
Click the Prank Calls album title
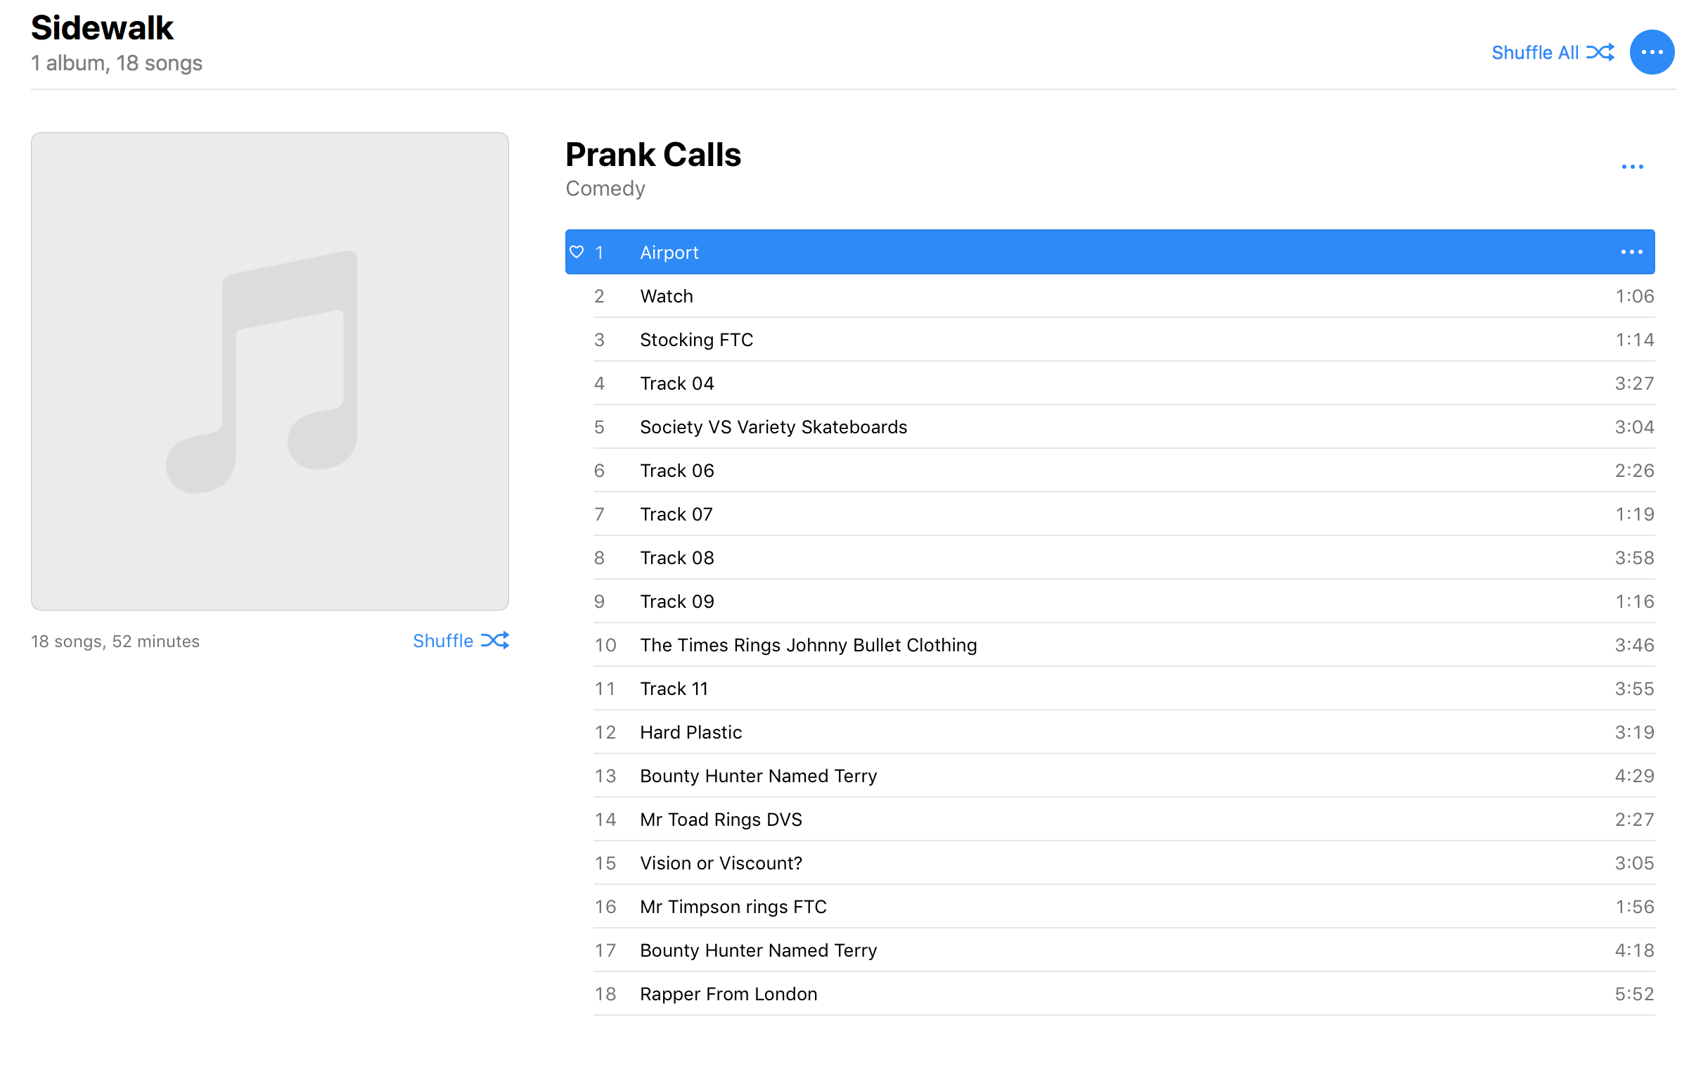(653, 155)
